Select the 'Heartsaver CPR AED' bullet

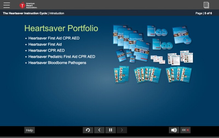(x=47, y=51)
